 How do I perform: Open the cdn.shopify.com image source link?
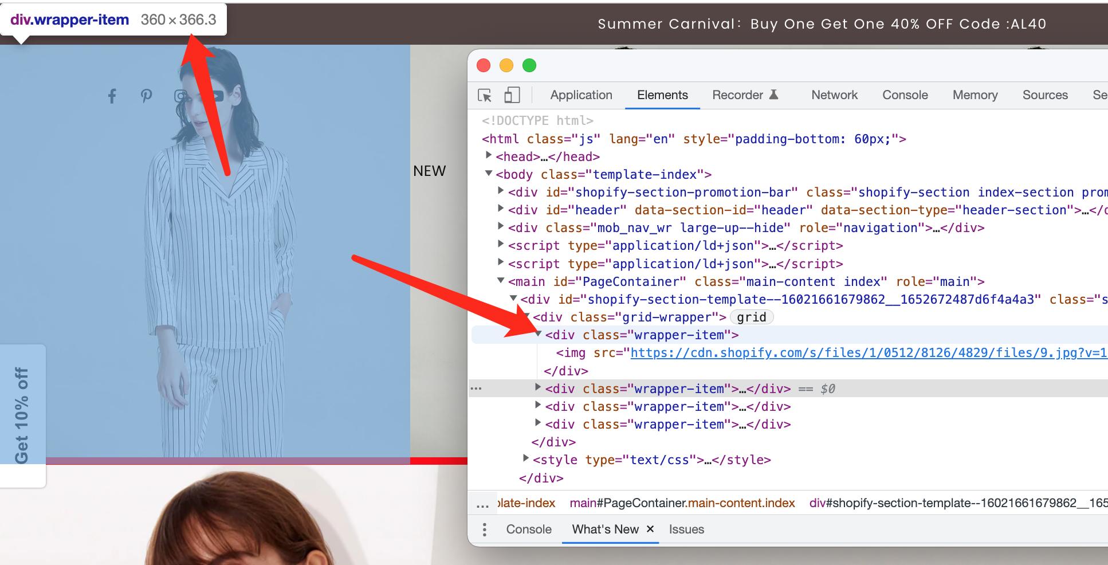tap(869, 353)
